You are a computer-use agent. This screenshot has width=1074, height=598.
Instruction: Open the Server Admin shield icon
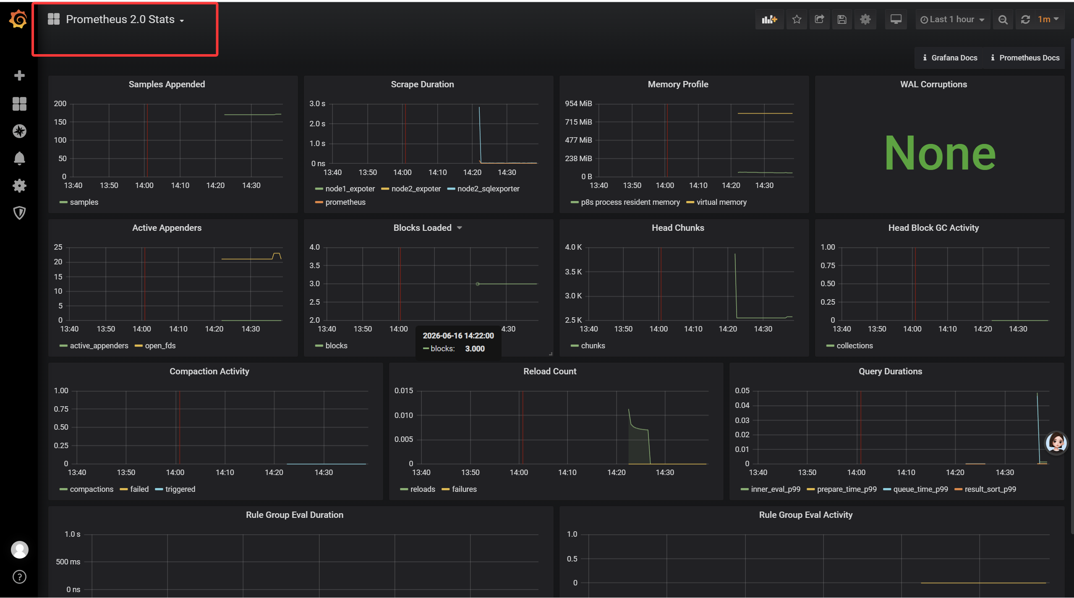[x=19, y=213]
